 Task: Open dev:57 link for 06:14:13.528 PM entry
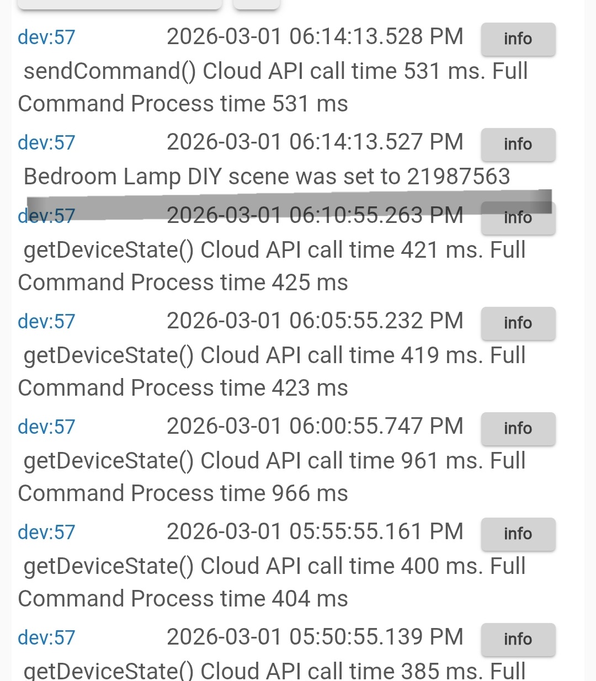(46, 38)
